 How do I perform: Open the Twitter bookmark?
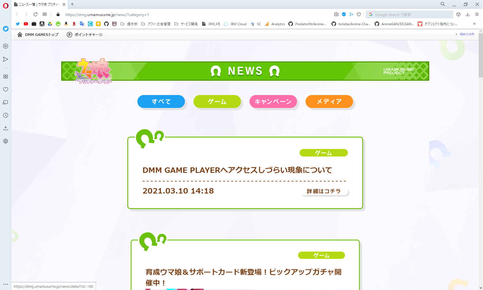pos(18,24)
